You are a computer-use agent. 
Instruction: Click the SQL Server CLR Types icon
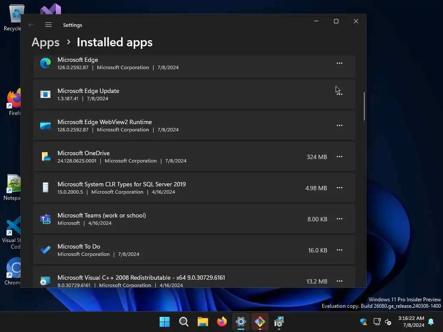point(45,188)
